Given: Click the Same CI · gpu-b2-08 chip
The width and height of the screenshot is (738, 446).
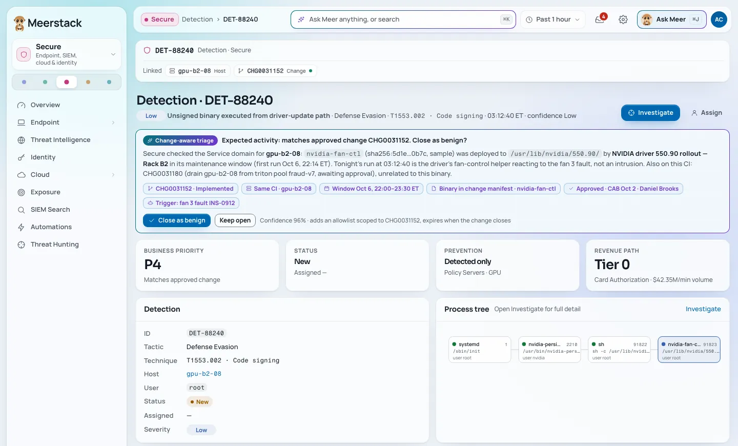Looking at the screenshot, I should point(279,189).
